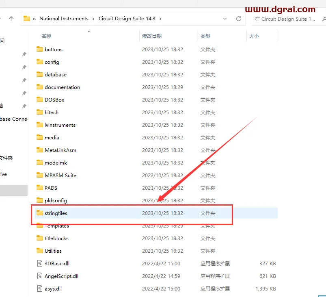Select the AngelScript.dll file icon

tap(40, 276)
